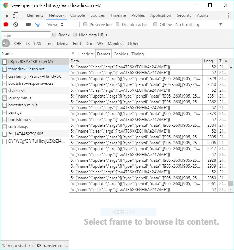Select css?family=Patrick+Hand+SC request
This screenshot has width=234, height=250.
pos(34,76)
